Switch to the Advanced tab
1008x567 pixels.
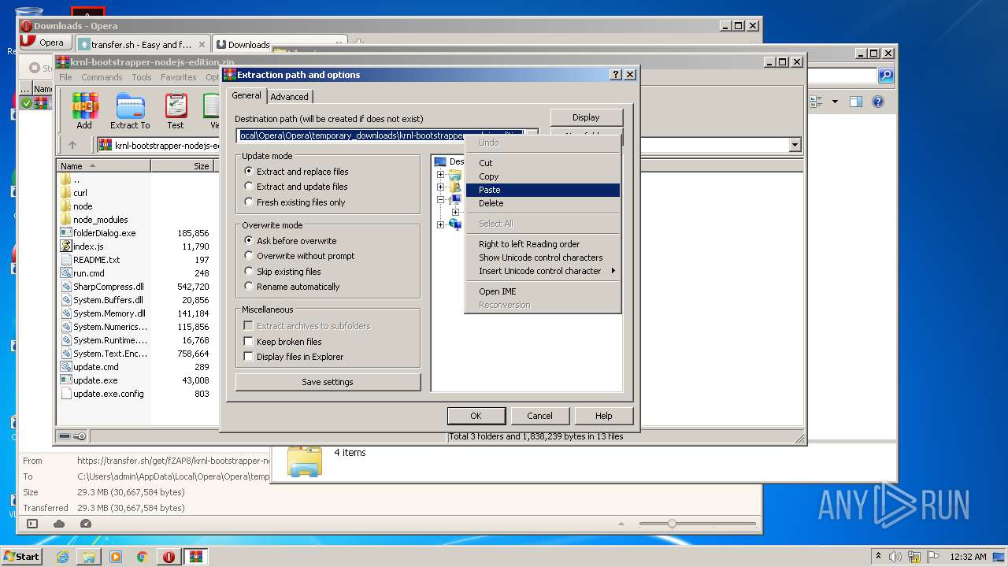[290, 97]
